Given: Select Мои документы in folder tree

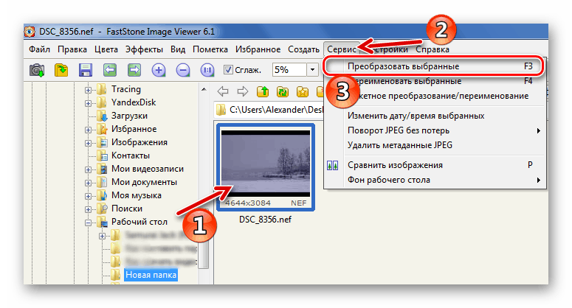Looking at the screenshot, I should click(x=144, y=182).
